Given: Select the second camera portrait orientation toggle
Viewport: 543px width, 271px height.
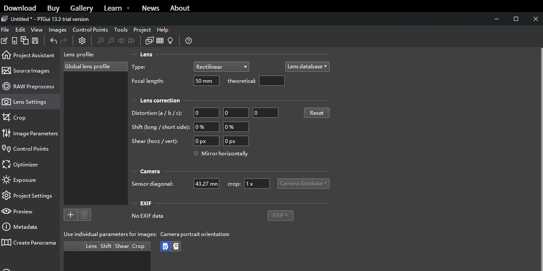Looking at the screenshot, I should coord(176,246).
